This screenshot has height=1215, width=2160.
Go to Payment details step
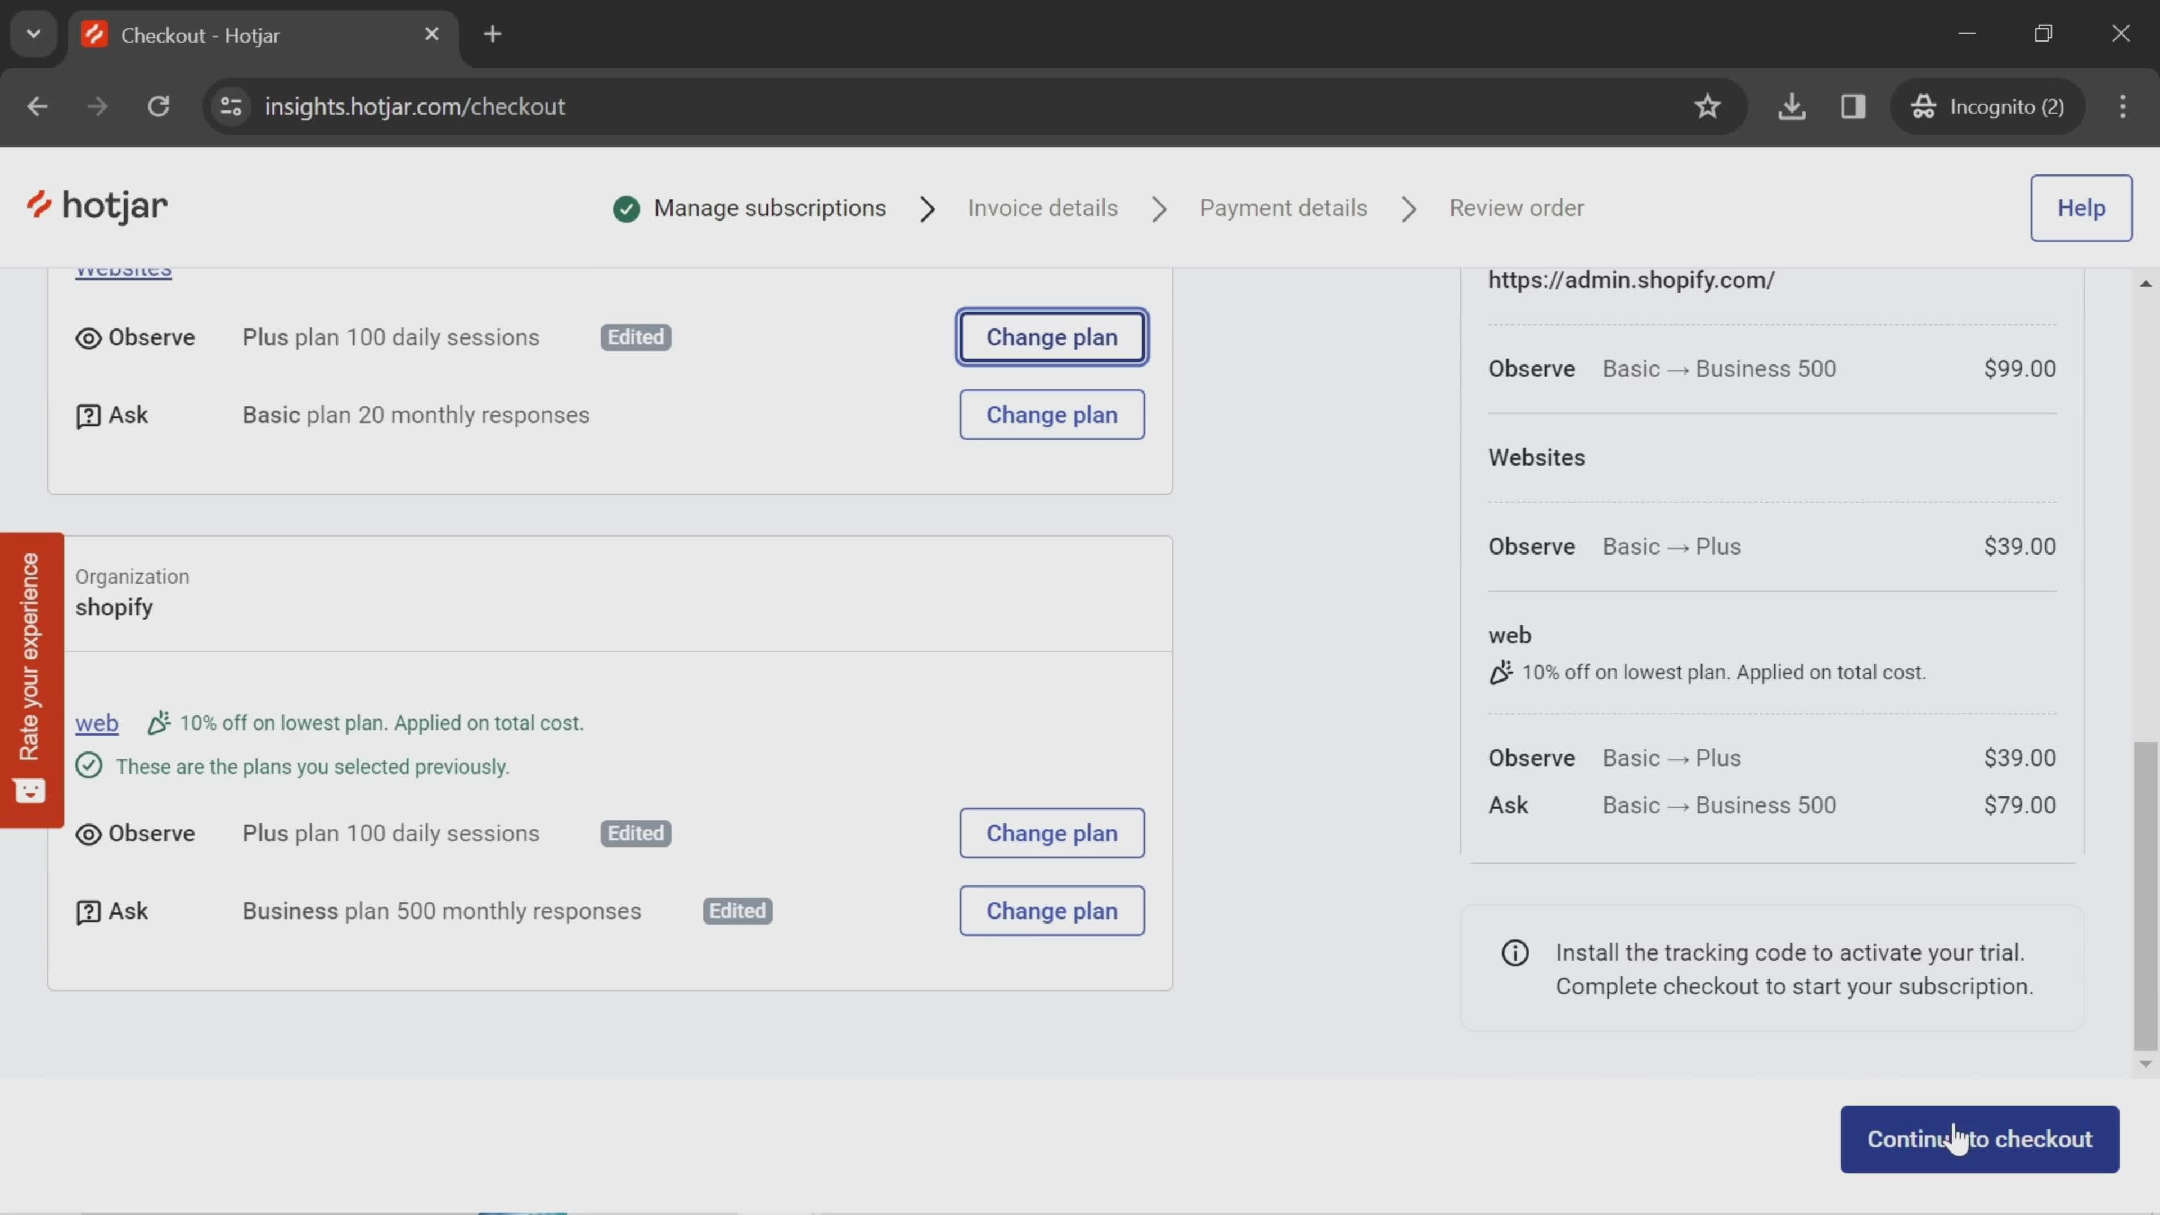tap(1283, 208)
